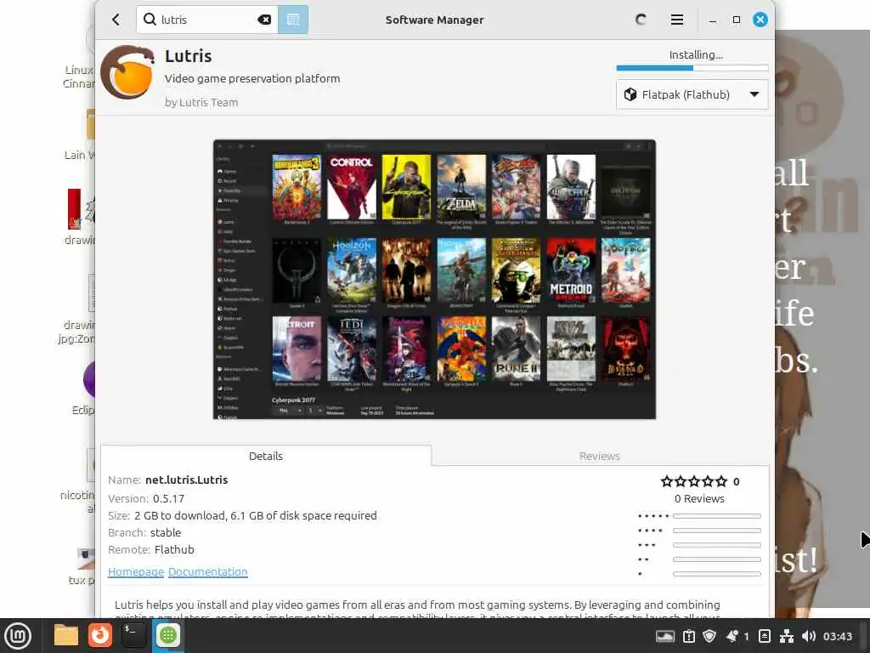The image size is (870, 653).
Task: Click the installation progress bar
Action: pos(692,68)
